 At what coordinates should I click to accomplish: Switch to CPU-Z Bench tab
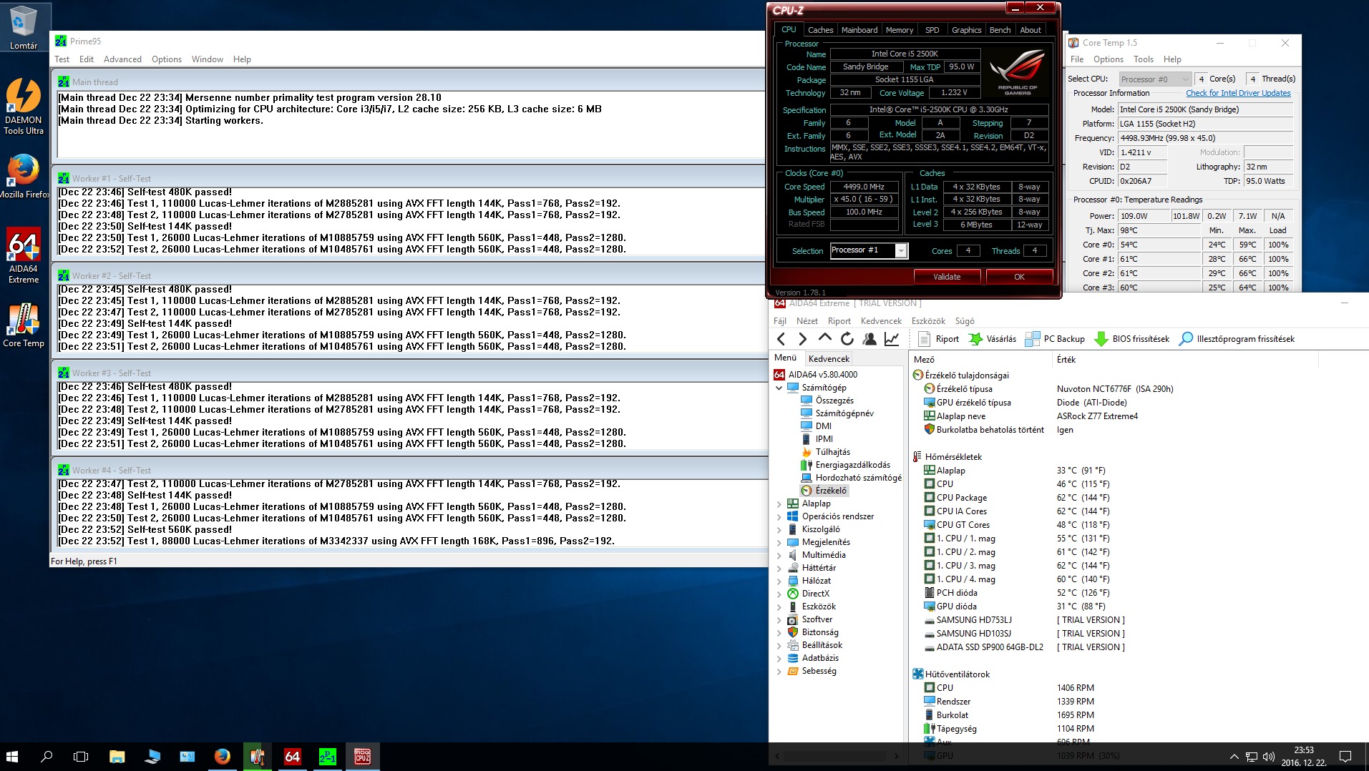coord(1000,30)
